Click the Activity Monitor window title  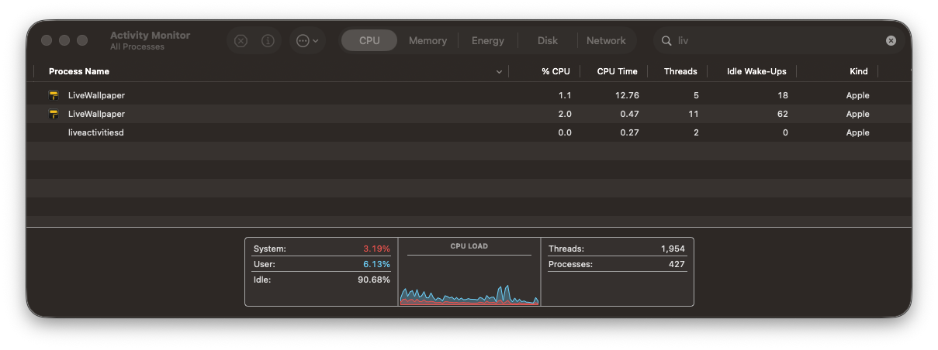tap(150, 36)
